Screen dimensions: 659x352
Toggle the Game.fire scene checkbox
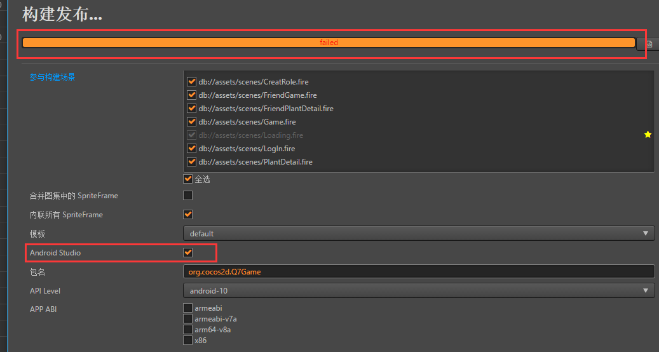coord(192,122)
